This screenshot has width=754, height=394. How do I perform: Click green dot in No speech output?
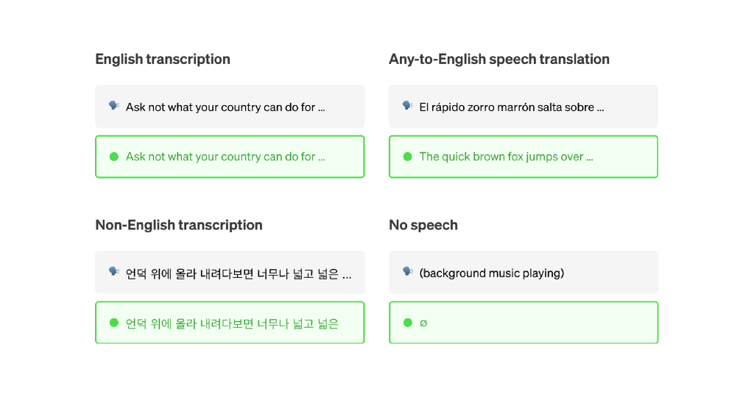coord(408,323)
